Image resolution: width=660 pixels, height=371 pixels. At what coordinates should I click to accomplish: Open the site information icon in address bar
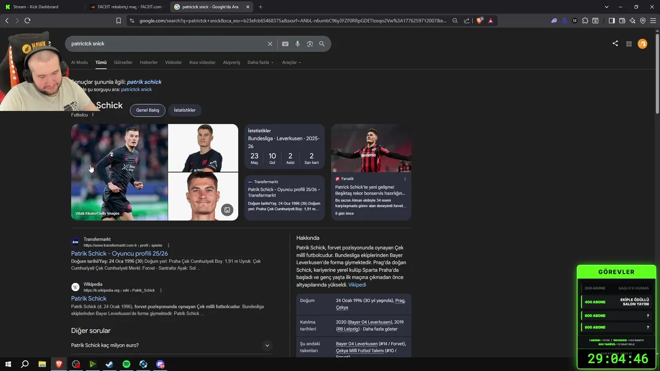pos(131,21)
